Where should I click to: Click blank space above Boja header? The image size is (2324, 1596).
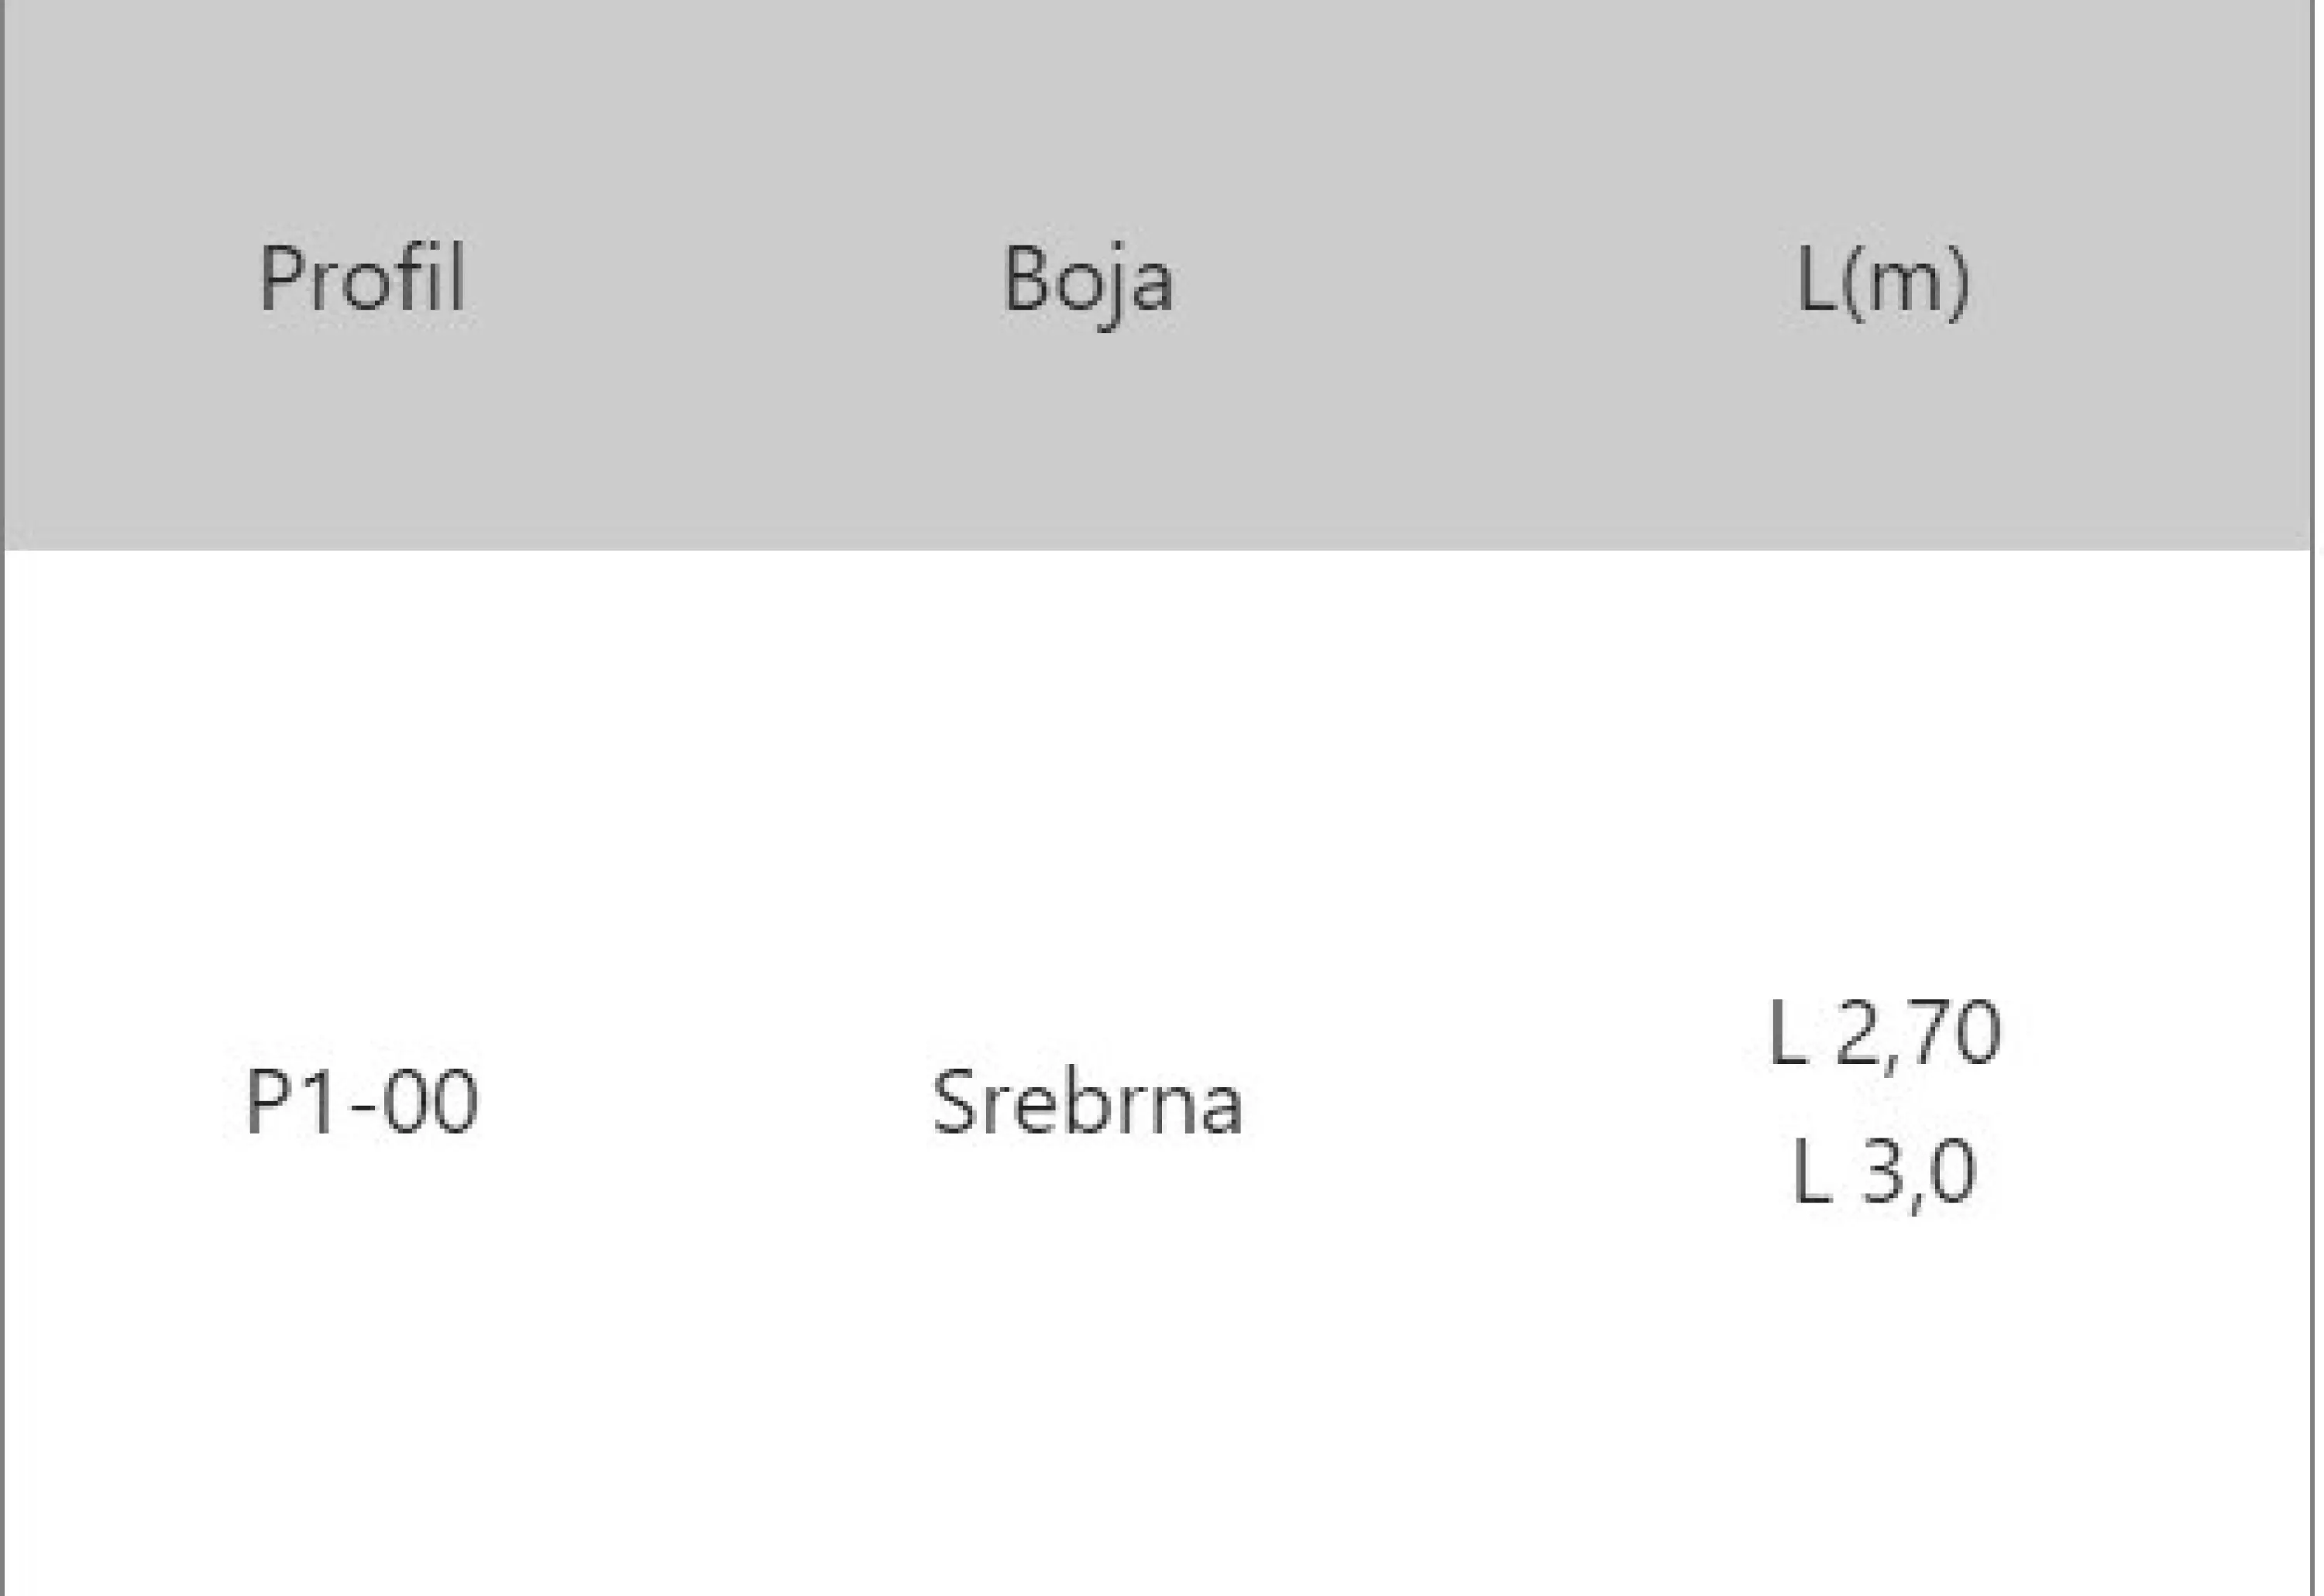tap(1088, 120)
